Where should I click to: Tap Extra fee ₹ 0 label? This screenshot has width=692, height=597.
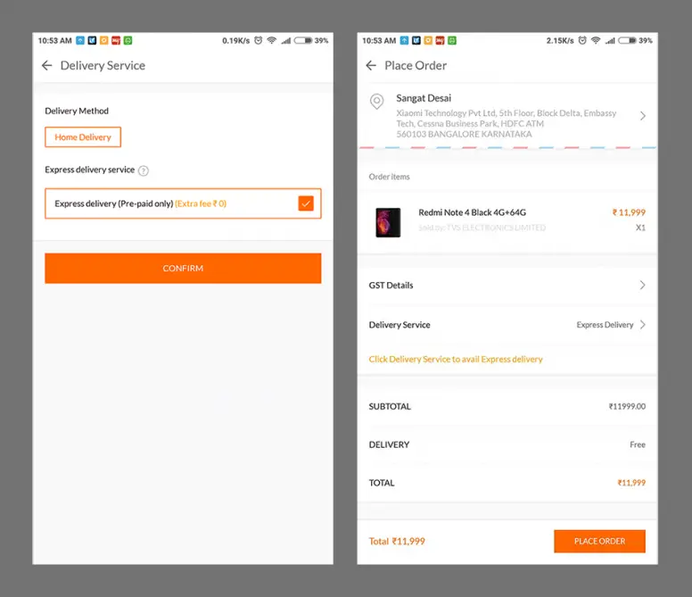pos(201,204)
